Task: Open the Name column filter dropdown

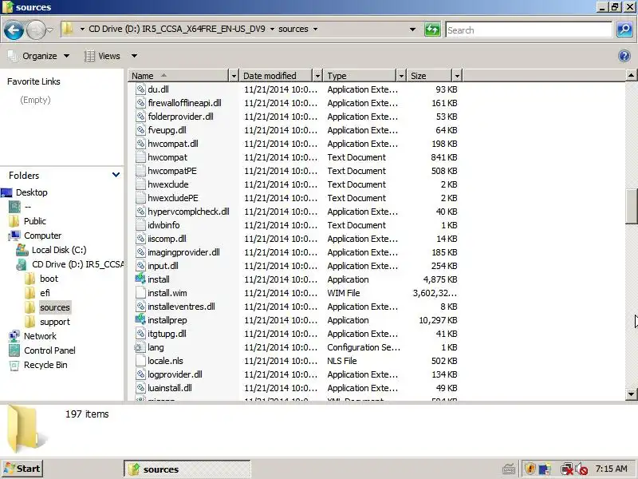Action: pos(234,76)
